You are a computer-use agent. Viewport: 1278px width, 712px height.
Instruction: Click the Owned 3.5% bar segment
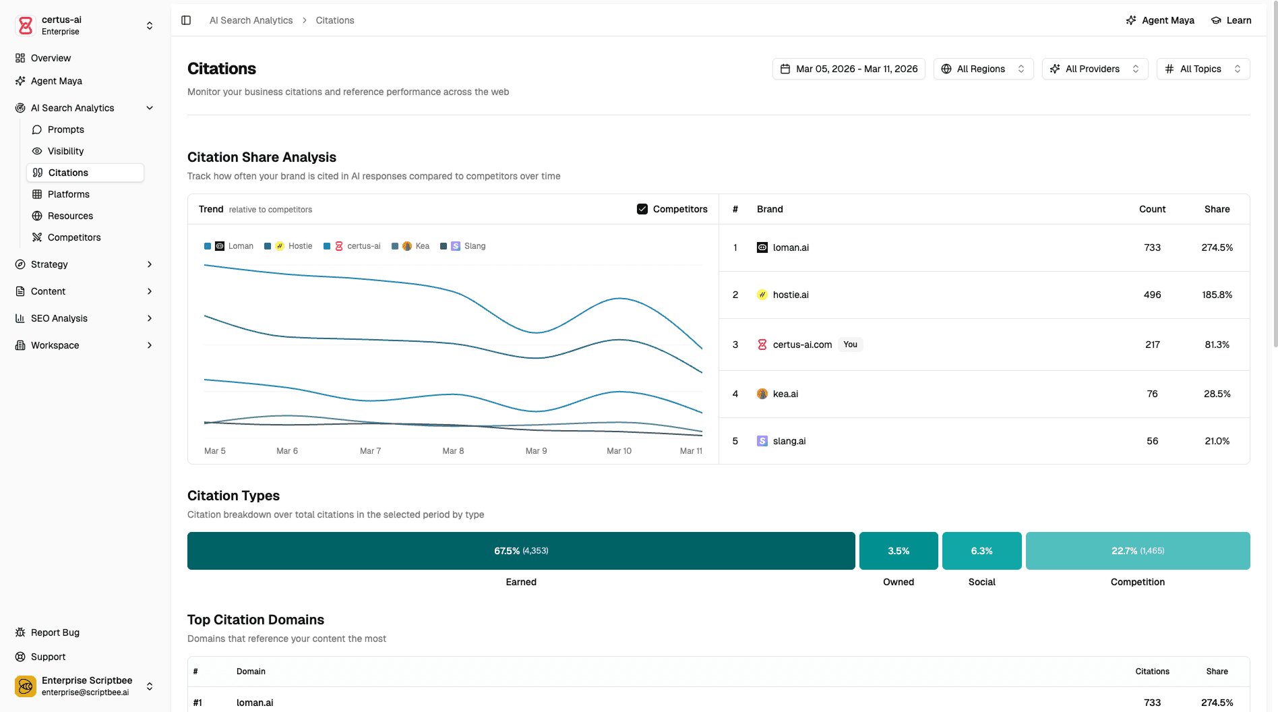pos(899,551)
